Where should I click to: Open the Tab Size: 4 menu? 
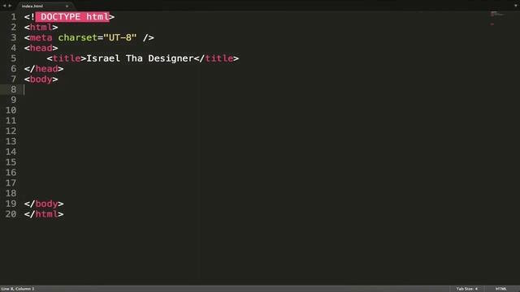(466, 289)
